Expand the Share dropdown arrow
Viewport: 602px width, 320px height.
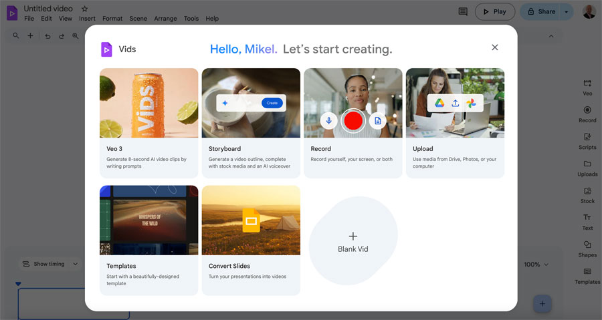click(567, 11)
